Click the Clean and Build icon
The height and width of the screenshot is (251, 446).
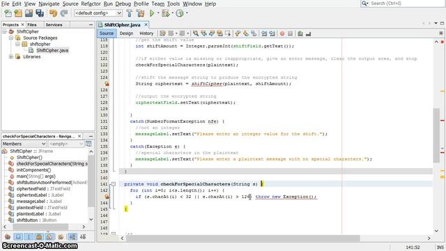140,13
